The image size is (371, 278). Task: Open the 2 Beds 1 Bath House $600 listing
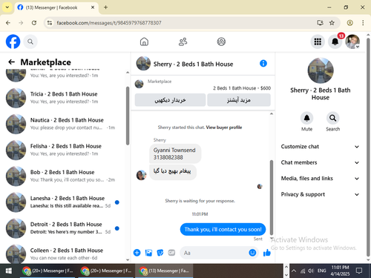(x=242, y=88)
